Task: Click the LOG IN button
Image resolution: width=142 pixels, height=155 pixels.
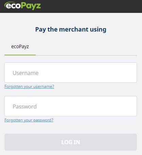Action: (71, 142)
